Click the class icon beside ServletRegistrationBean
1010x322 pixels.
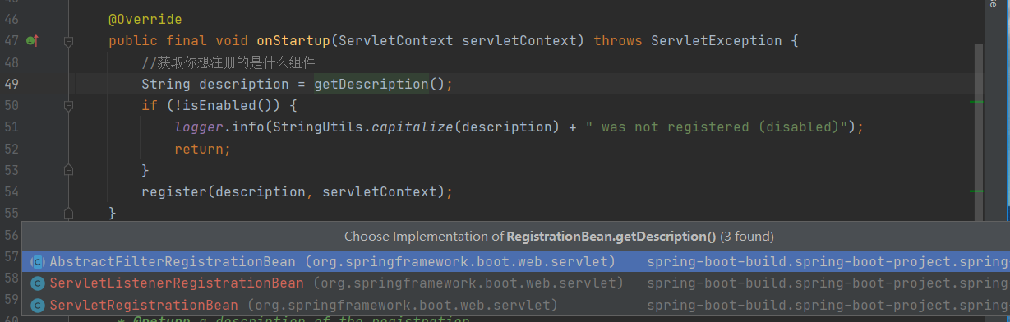pyautogui.click(x=37, y=305)
